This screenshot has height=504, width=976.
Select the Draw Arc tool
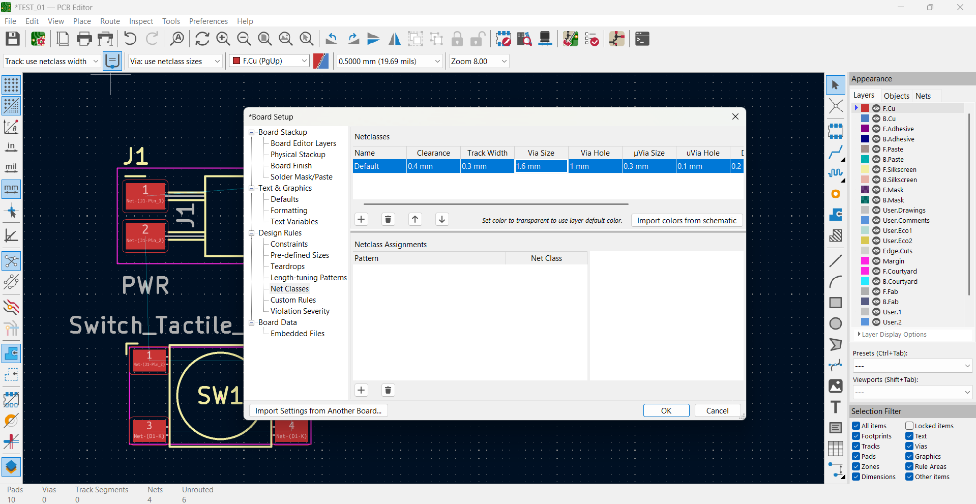coord(835,282)
